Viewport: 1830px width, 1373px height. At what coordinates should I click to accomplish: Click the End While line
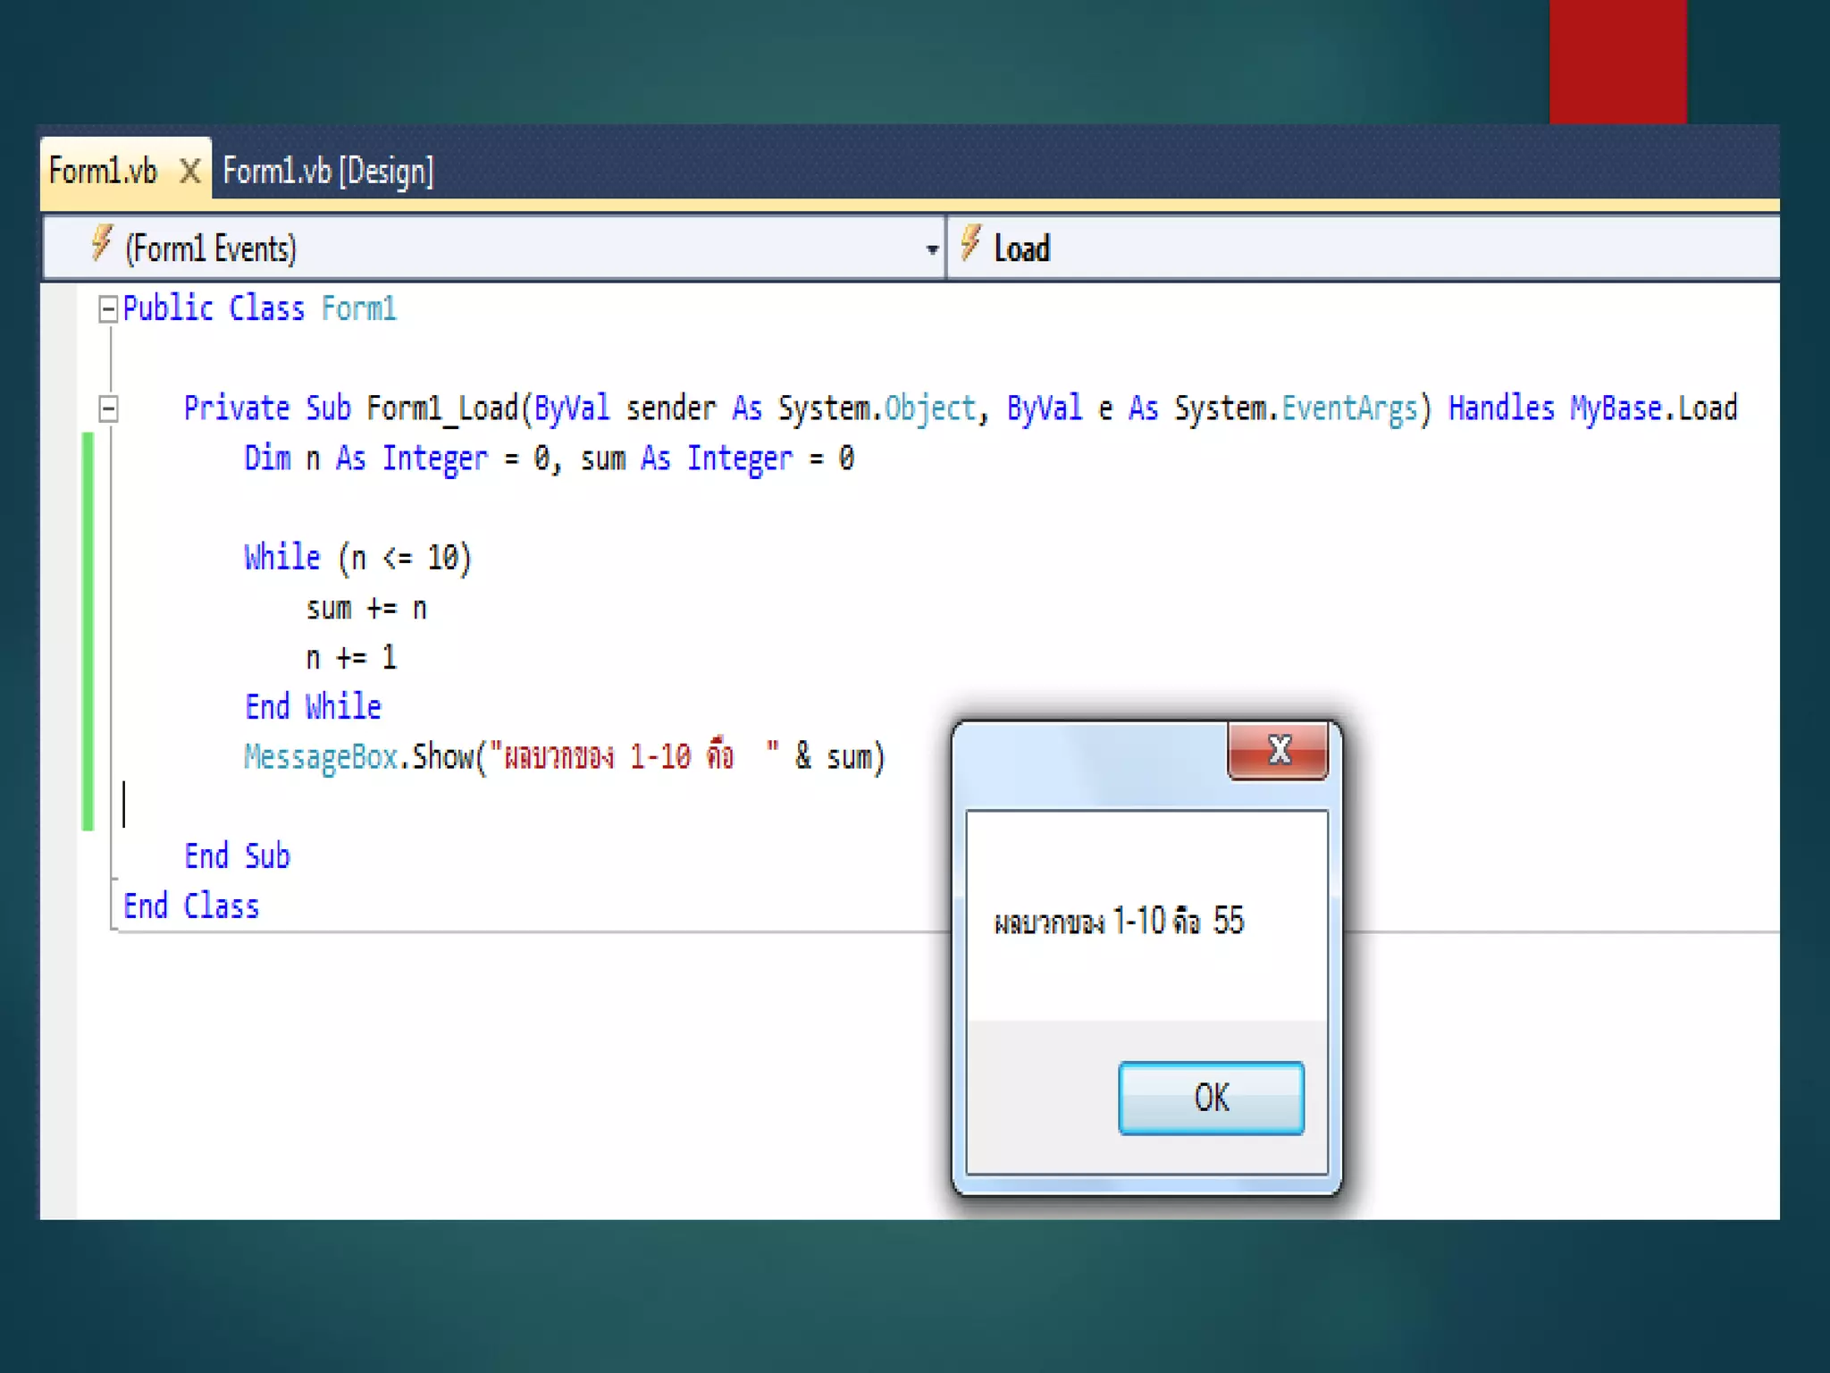coord(313,707)
